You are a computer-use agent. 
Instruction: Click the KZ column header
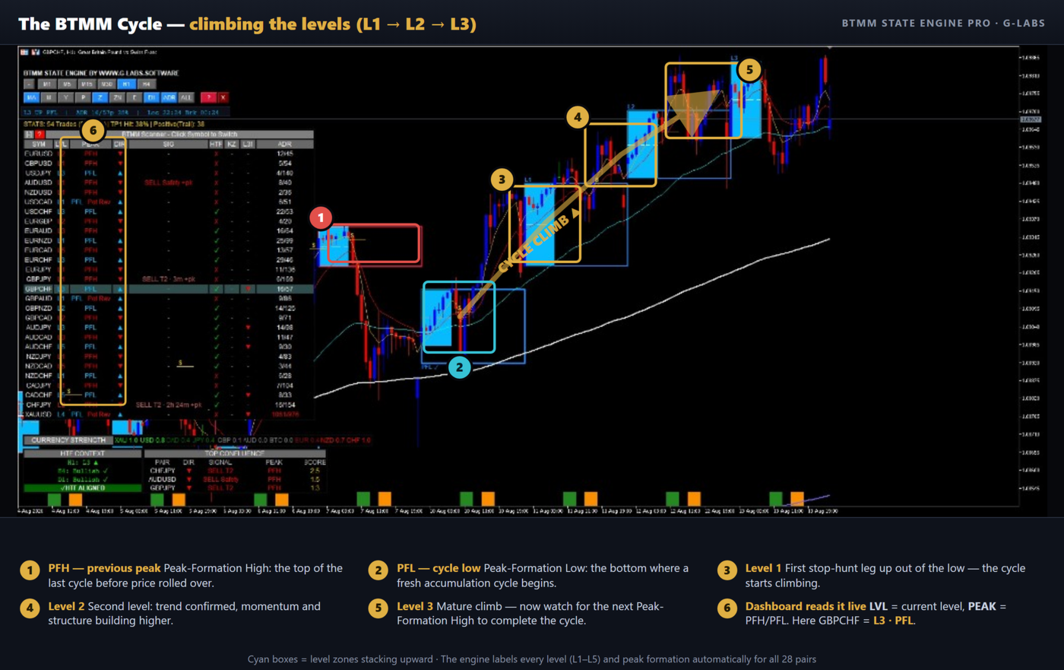pyautogui.click(x=232, y=144)
